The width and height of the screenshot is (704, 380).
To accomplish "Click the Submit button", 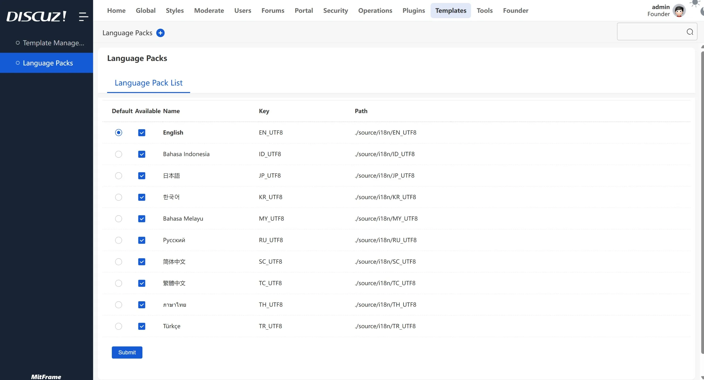I will tap(127, 352).
